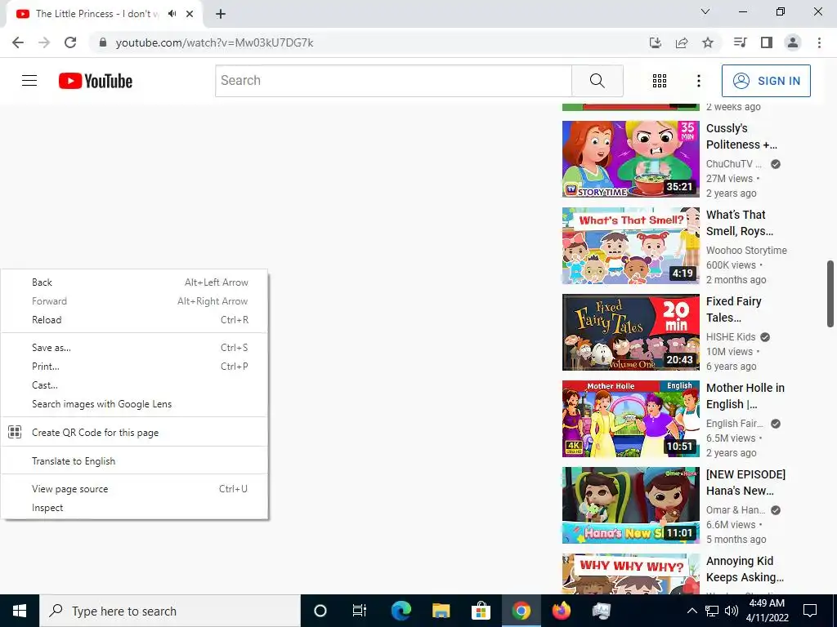Show hidden system tray icons

(692, 611)
